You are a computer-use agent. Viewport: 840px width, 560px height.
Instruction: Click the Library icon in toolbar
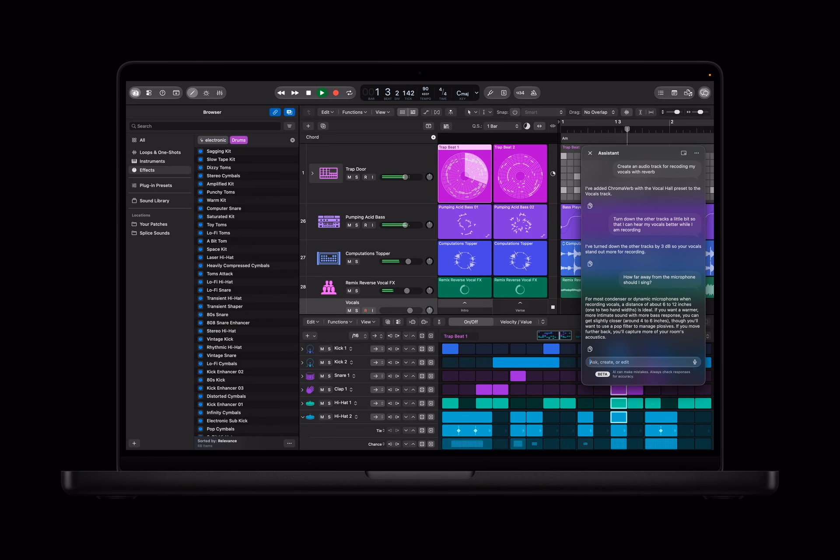[x=135, y=93]
